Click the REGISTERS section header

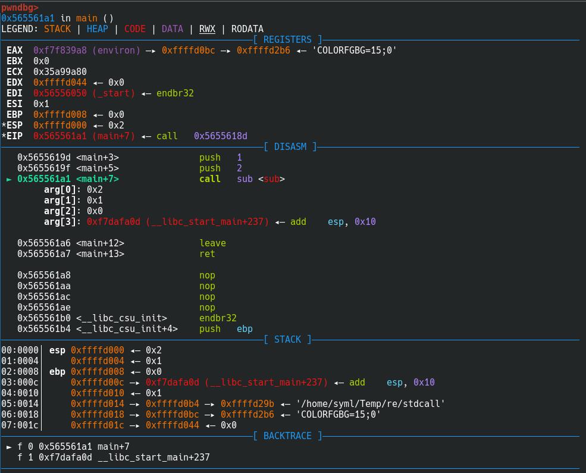pos(287,40)
